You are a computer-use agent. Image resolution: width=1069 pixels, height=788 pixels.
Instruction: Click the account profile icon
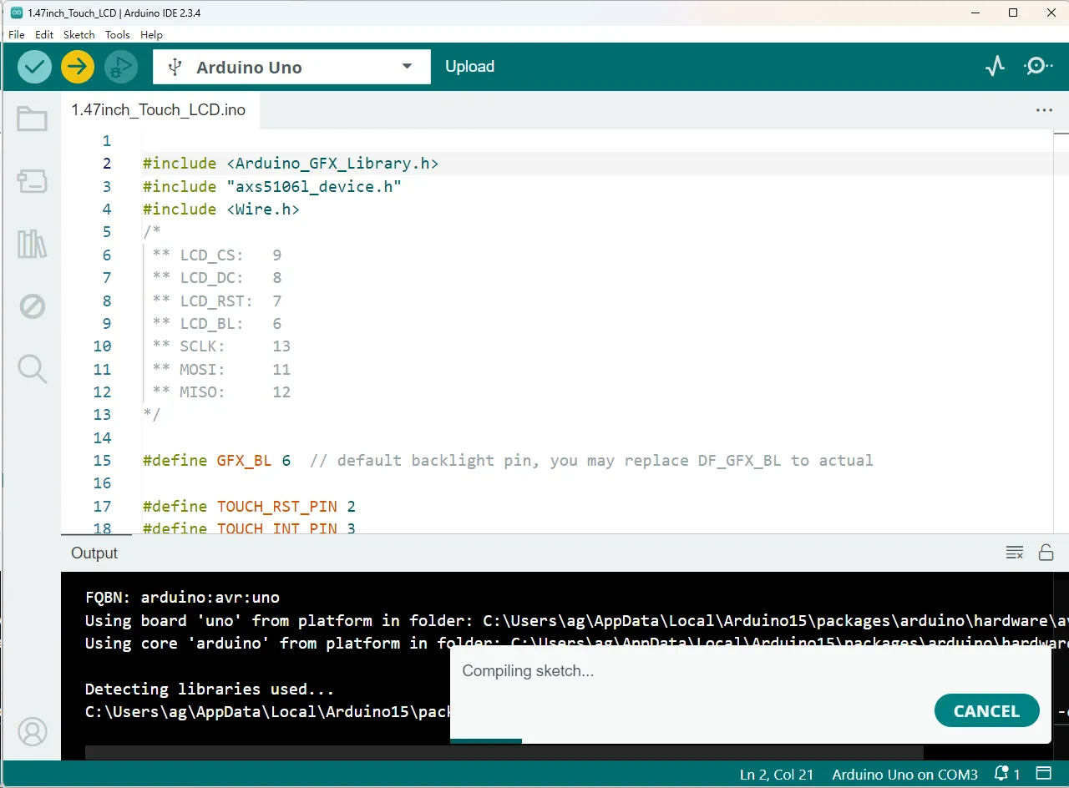[33, 732]
